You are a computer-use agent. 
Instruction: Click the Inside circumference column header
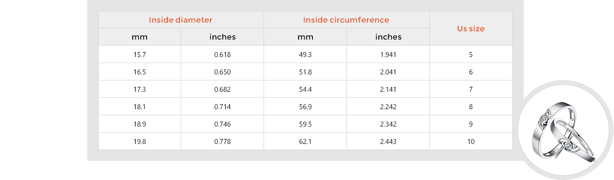346,20
